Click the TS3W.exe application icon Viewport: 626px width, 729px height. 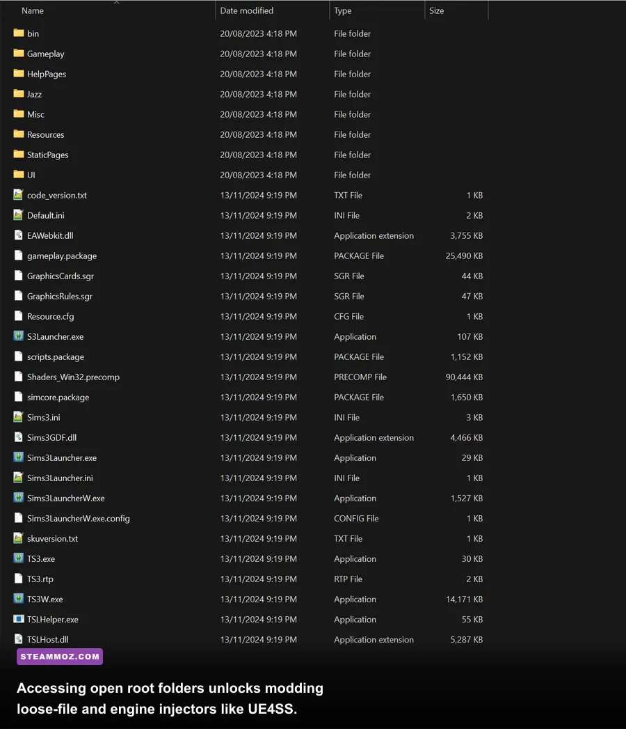[x=18, y=599]
